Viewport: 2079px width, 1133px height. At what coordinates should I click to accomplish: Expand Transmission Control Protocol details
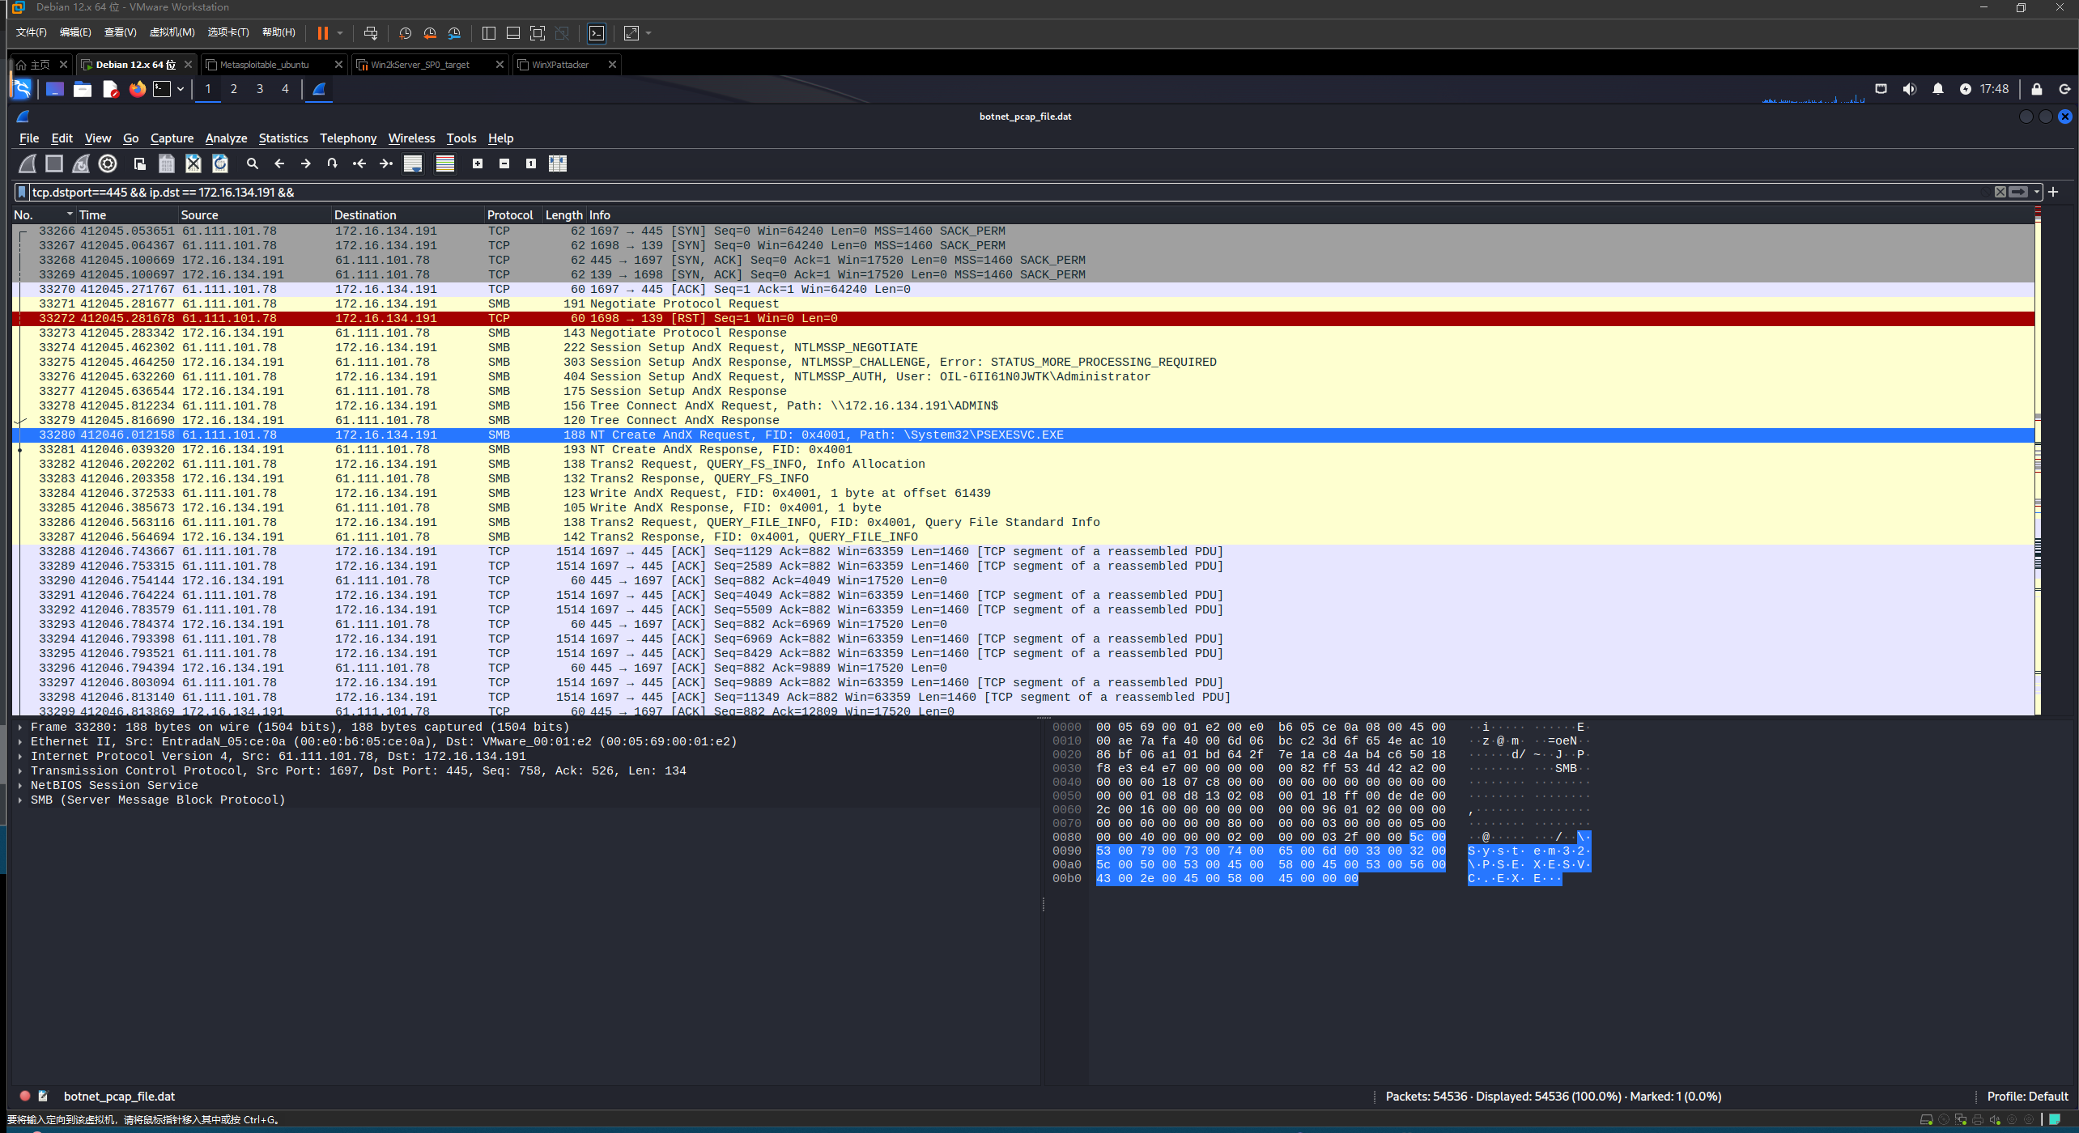pos(20,771)
